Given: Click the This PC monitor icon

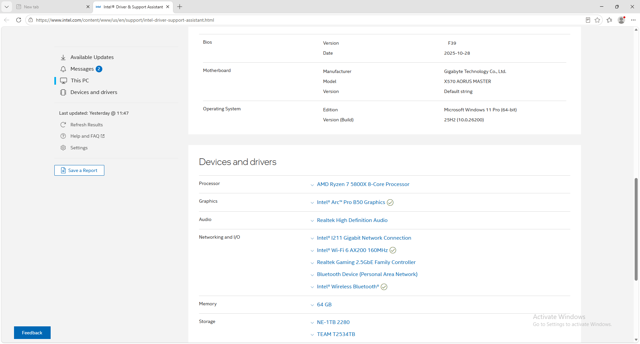Looking at the screenshot, I should click(63, 81).
